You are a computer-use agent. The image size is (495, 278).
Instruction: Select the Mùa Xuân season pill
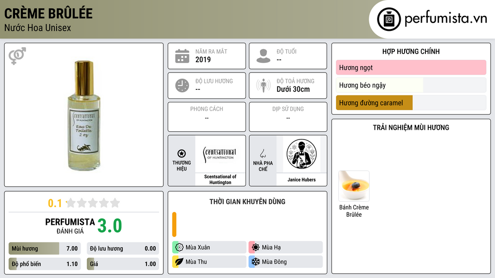point(209,248)
